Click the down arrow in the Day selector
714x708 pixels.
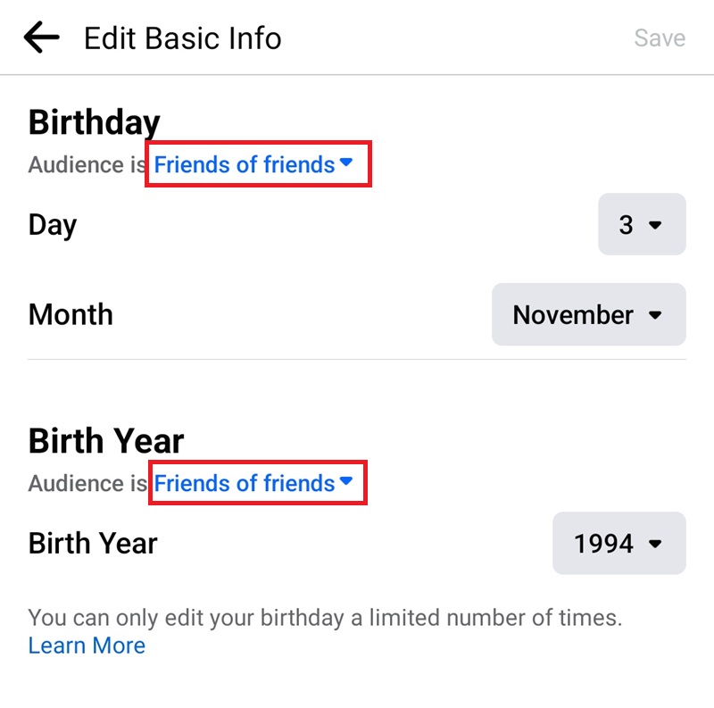coord(656,226)
